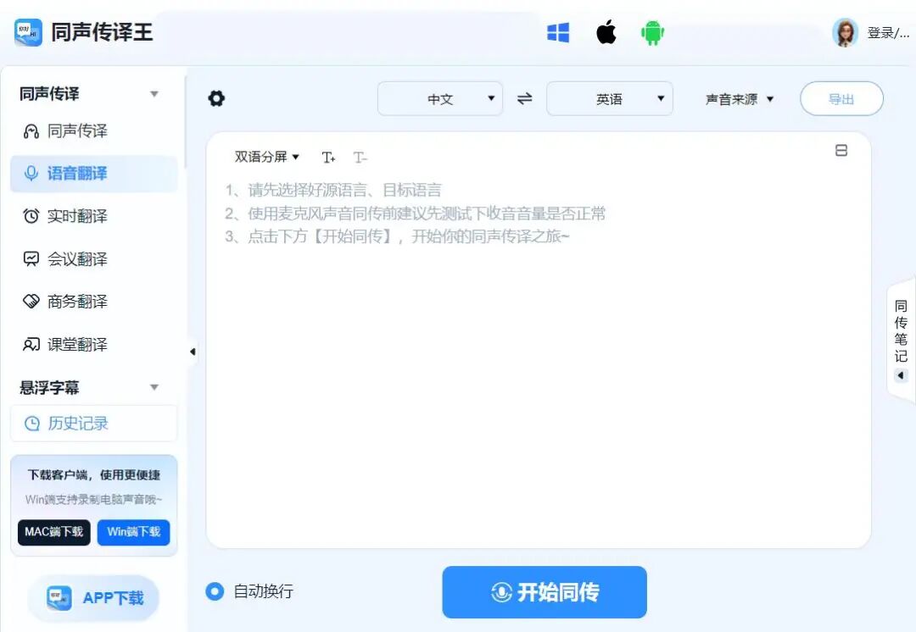Viewport: 916px width, 632px height.
Task: Decrease font size with the T- icon
Action: 360,157
